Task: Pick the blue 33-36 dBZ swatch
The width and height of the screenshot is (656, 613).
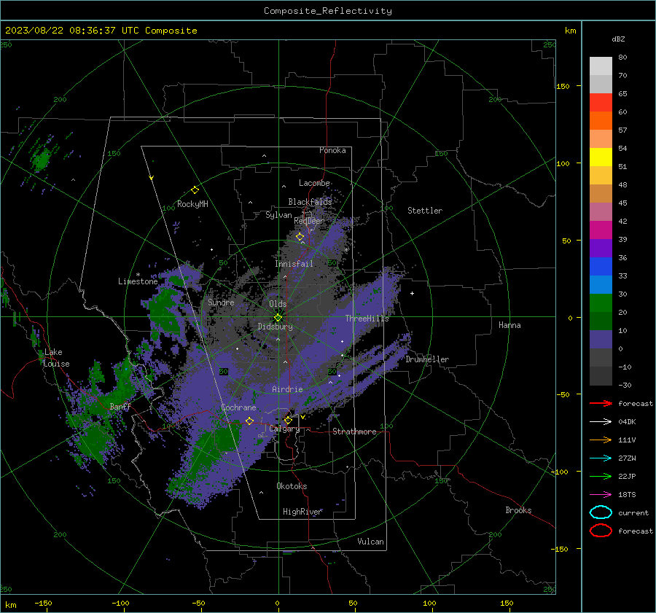Action: [601, 266]
